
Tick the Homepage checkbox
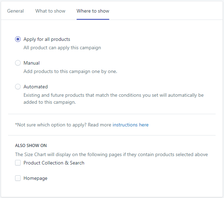point(18,178)
